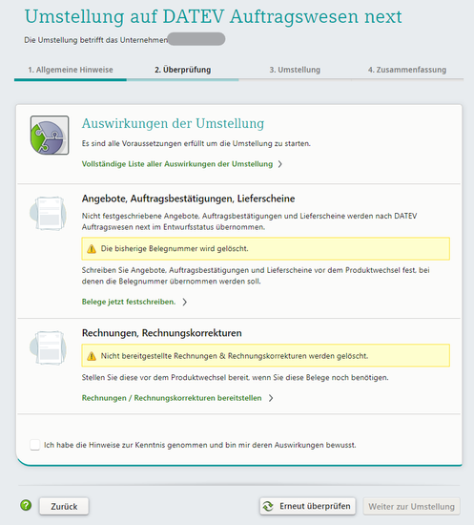Select the '2. Überprüfung' step tab
This screenshot has height=525, width=474.
tap(183, 70)
